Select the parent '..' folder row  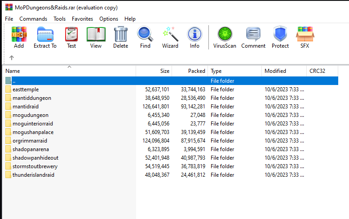[172, 80]
